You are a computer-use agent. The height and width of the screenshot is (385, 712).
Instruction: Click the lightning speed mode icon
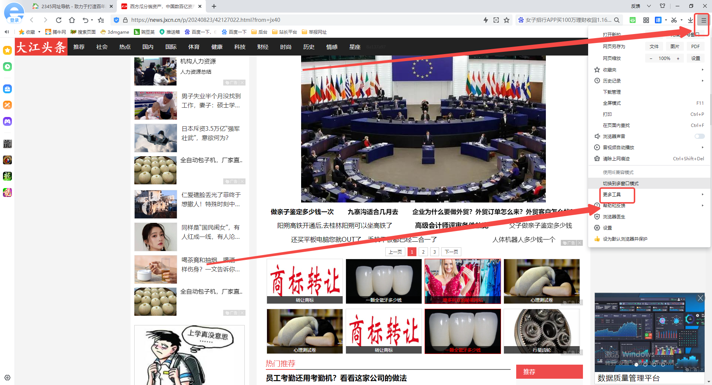coord(486,20)
